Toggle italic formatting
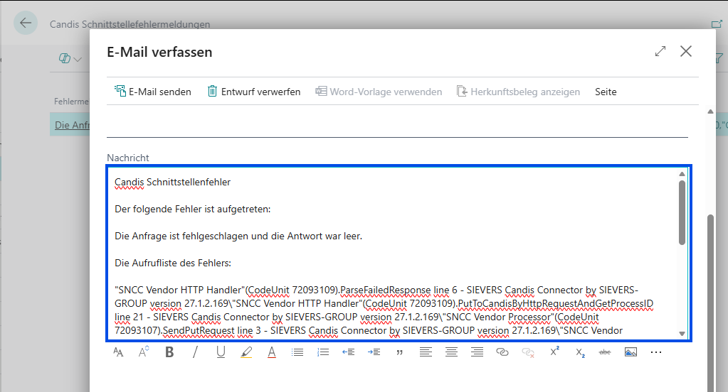Image resolution: width=728 pixels, height=392 pixels. [x=195, y=352]
